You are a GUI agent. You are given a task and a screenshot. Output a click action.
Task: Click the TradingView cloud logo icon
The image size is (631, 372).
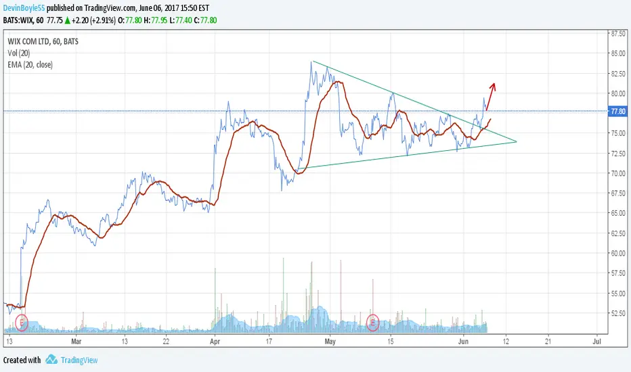tap(51, 359)
